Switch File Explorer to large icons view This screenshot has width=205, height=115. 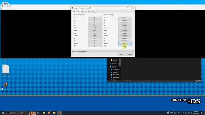click(200, 81)
